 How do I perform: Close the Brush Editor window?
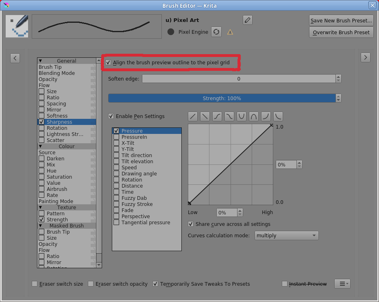[x=372, y=5]
